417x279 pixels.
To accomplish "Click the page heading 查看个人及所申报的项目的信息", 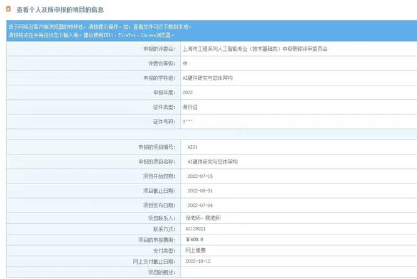I will click(60, 10).
